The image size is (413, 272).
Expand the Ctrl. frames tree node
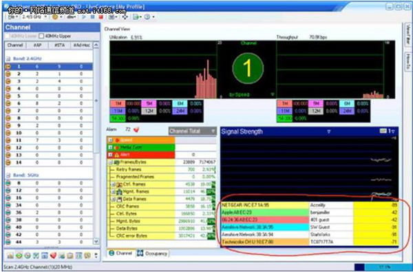tap(113, 185)
